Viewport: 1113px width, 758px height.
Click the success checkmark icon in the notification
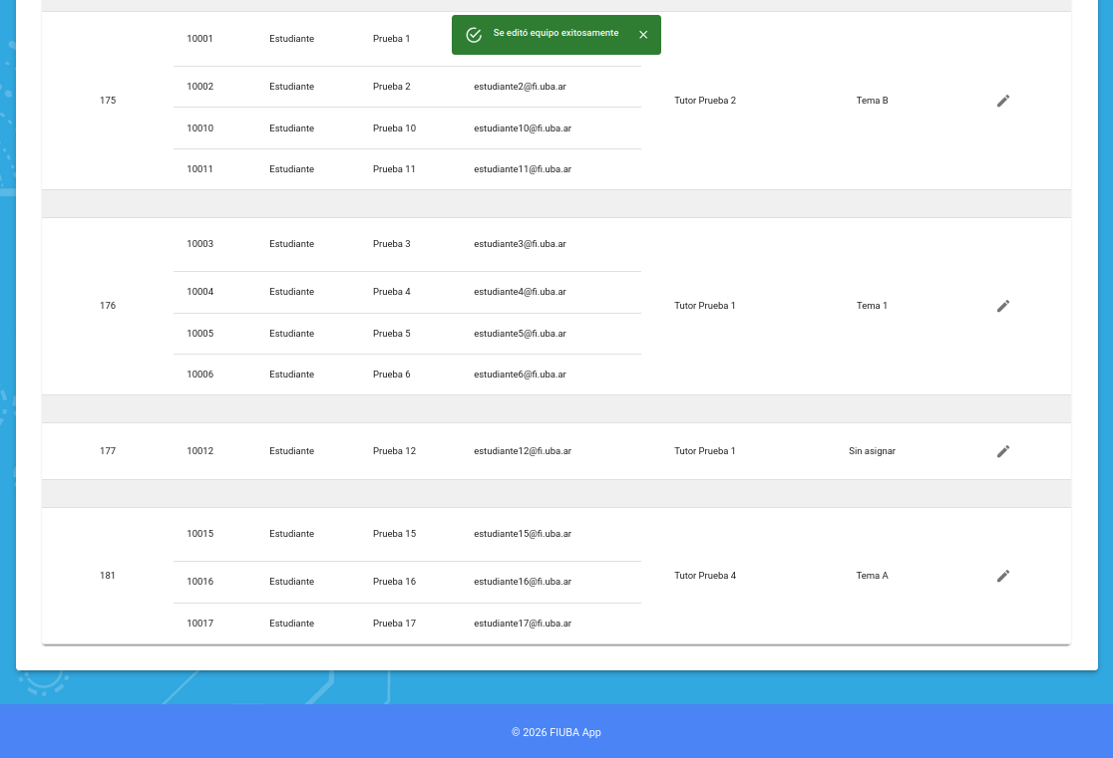pyautogui.click(x=474, y=35)
